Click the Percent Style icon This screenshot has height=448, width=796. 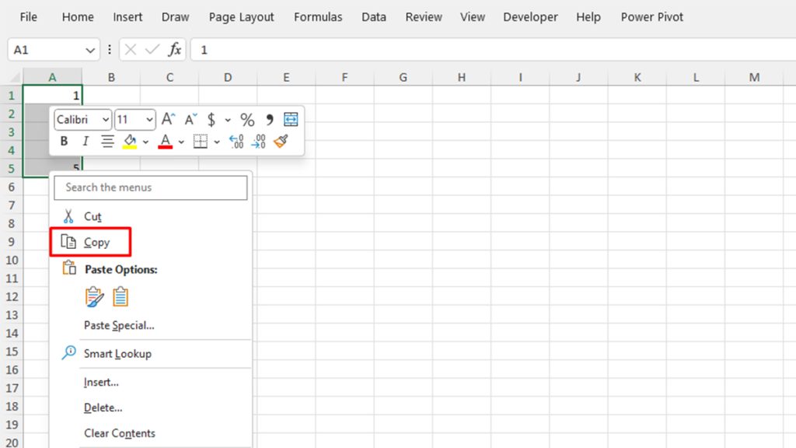pos(247,119)
